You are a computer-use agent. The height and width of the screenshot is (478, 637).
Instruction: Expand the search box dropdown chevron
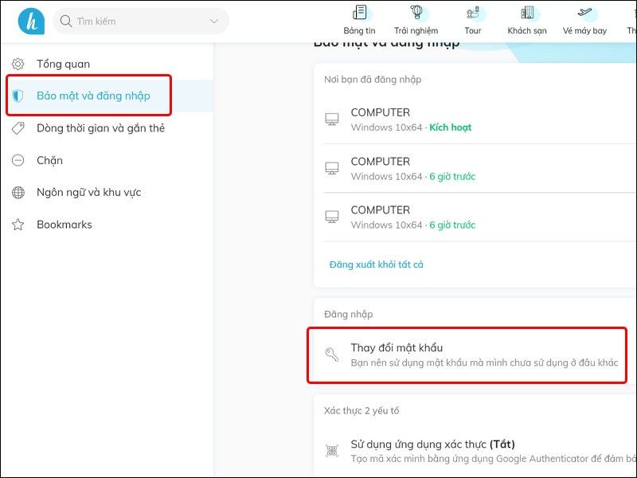pos(214,22)
